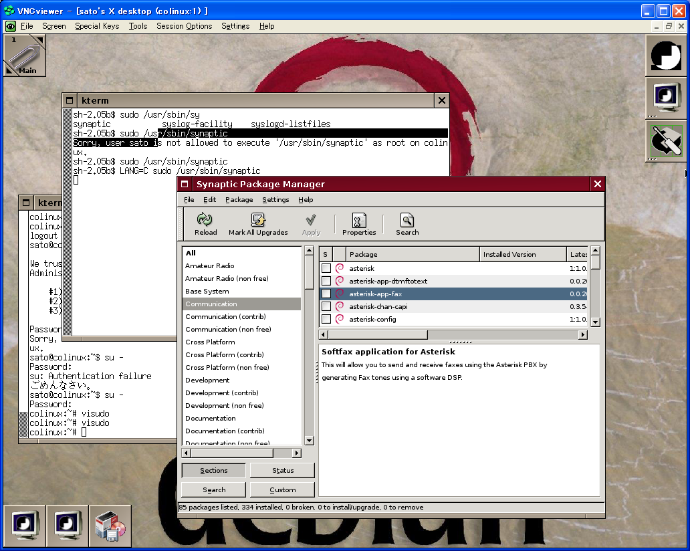Click window menu icon of Synaptic title bar
The image size is (690, 551).
point(185,184)
